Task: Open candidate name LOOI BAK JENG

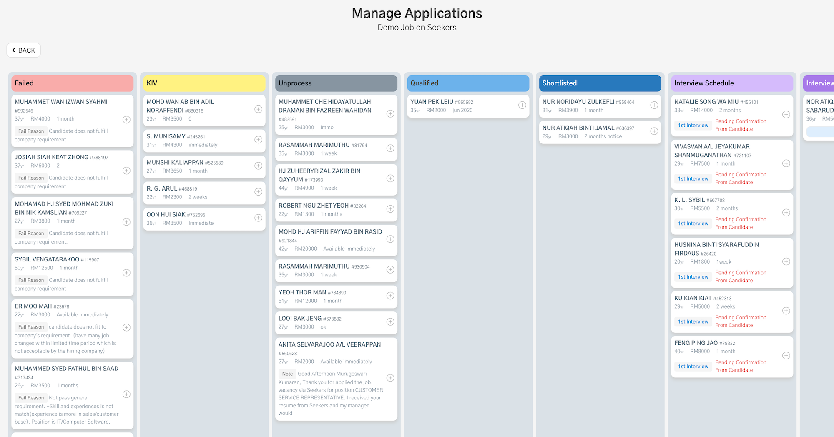Action: tap(300, 318)
